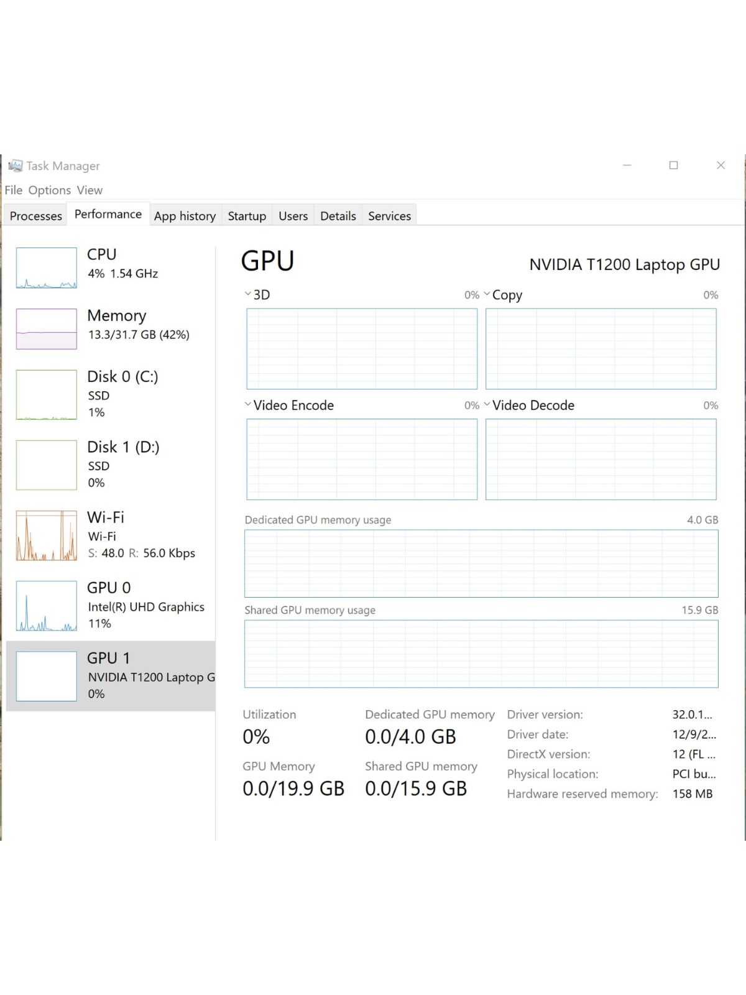Click the 0.0/15.9 GB shared memory value
746x995 pixels.
pos(416,789)
